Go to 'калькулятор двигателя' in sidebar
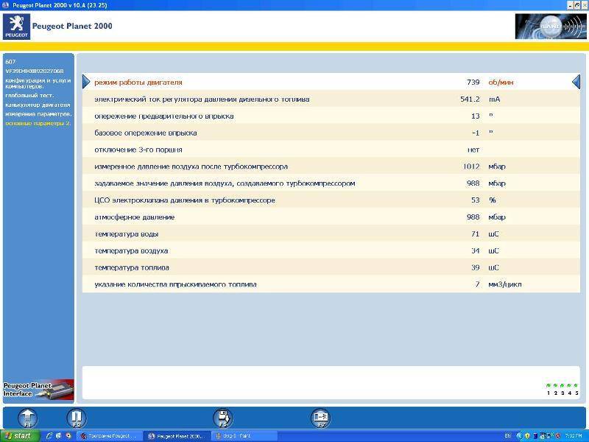The image size is (589, 442). click(x=38, y=105)
